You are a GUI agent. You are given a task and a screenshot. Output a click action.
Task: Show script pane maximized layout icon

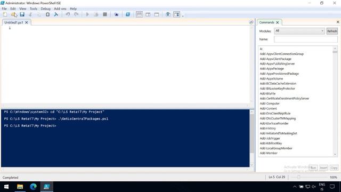tap(157, 14)
